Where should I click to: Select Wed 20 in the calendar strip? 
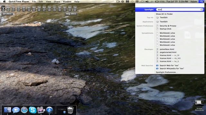pos(8,9)
